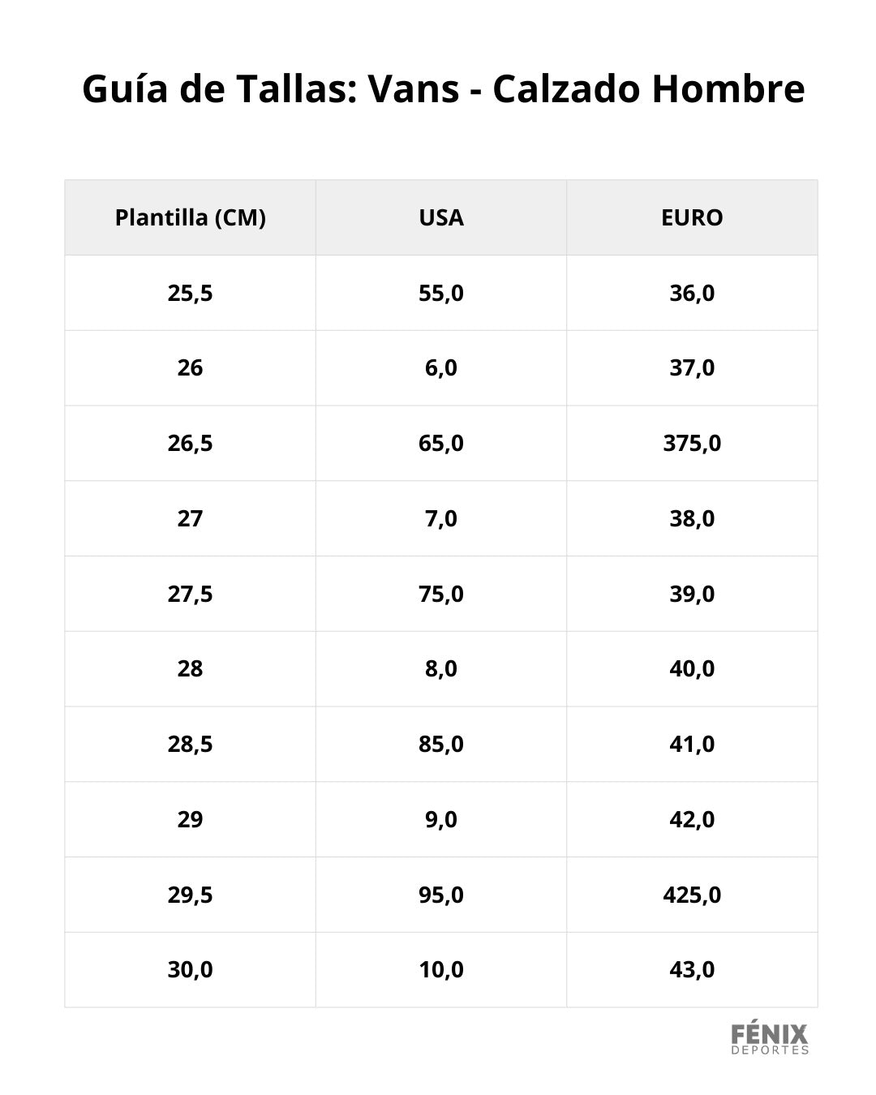Click the EURO 36,0 cell
876x1095 pixels.
[692, 293]
